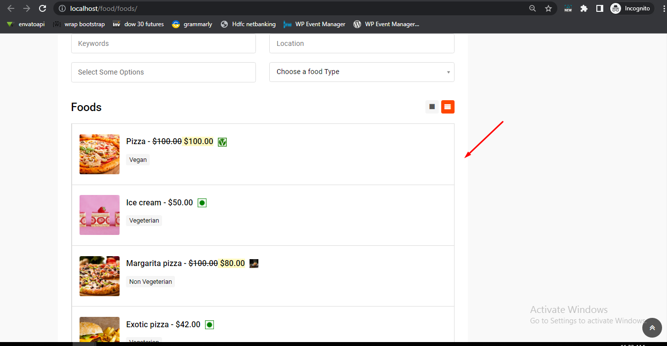667x346 pixels.
Task: Open the NEW extension icon
Action: coord(568,8)
